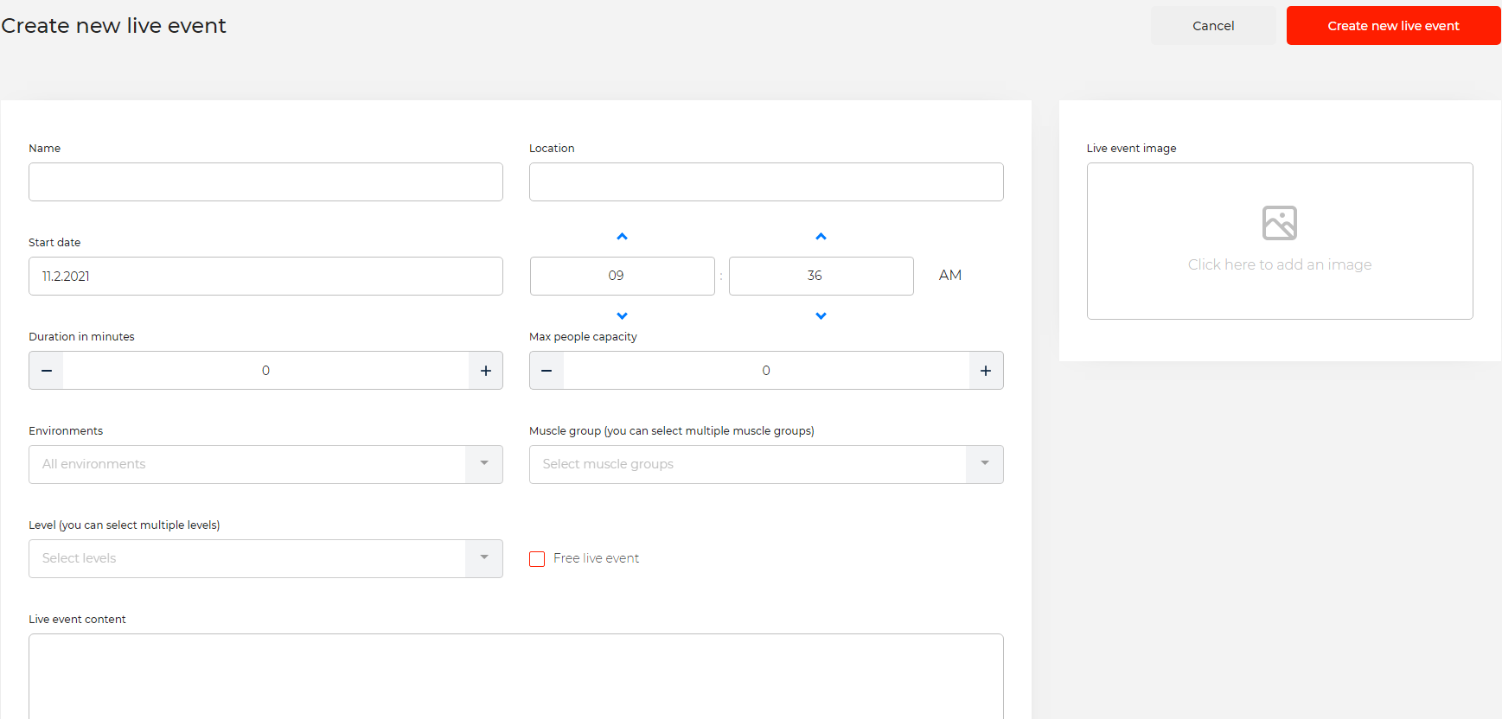
Task: Increase duration in minutes with plus
Action: [486, 371]
